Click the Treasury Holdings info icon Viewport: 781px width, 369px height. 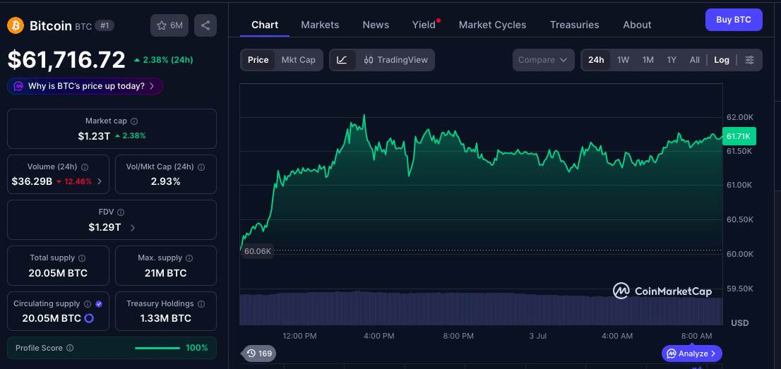[x=201, y=304]
